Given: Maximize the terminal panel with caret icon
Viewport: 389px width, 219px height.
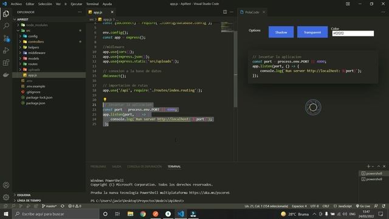Looking at the screenshot, I should point(379,166).
